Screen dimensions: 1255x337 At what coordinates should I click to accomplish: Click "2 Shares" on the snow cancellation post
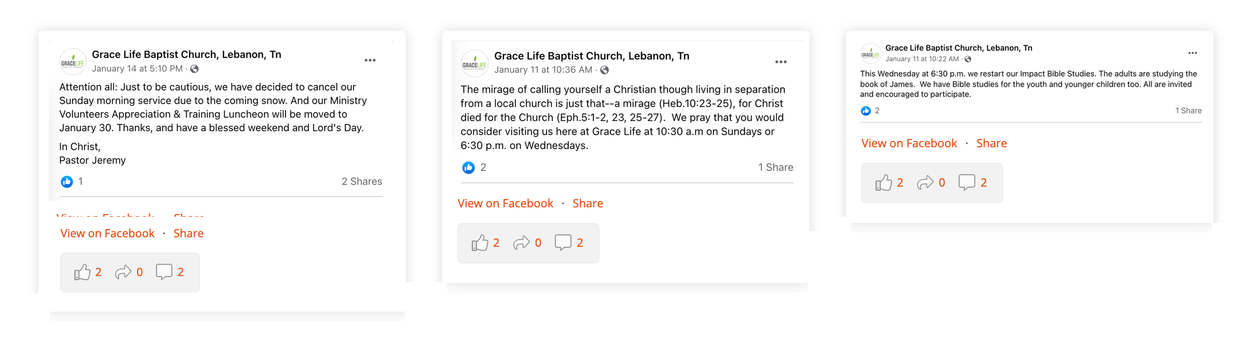tap(361, 181)
